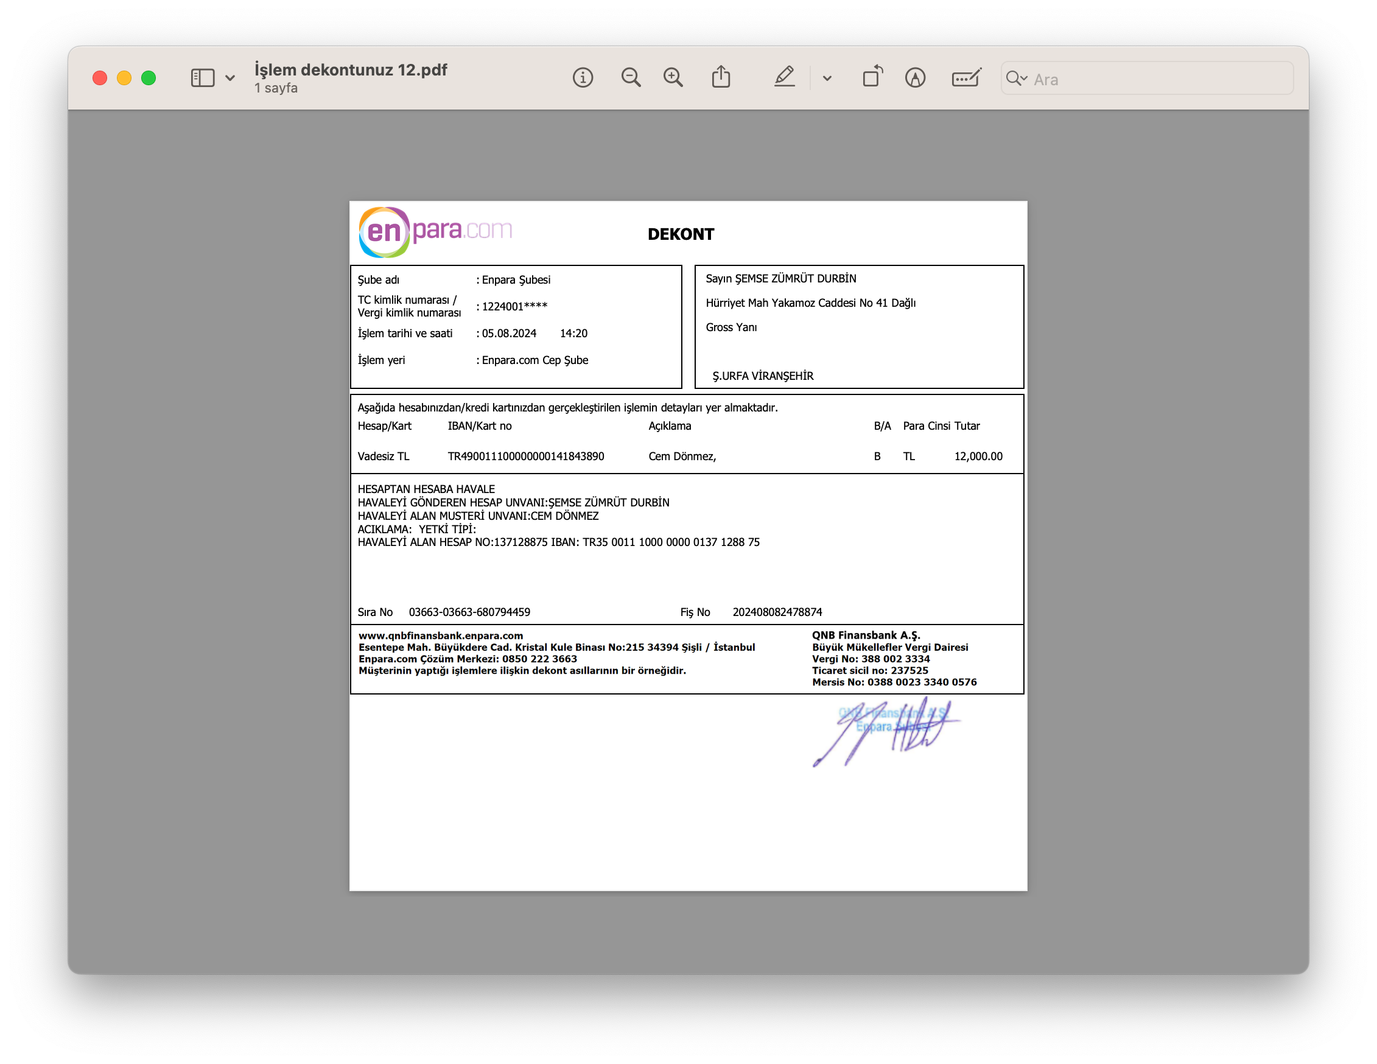Rotate the page left
This screenshot has height=1064, width=1377.
[872, 77]
